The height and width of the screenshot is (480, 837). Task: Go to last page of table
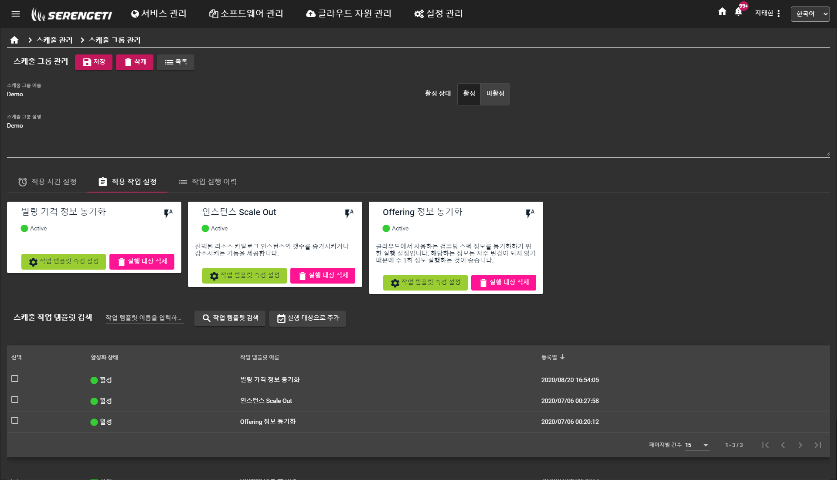(x=818, y=445)
